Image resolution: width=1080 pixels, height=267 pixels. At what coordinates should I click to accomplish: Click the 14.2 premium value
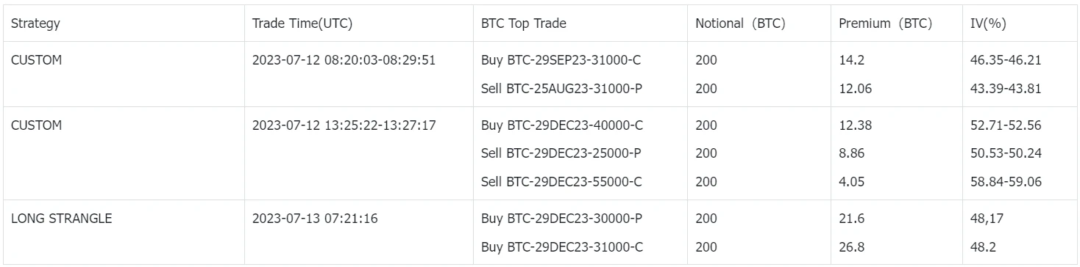(x=850, y=60)
